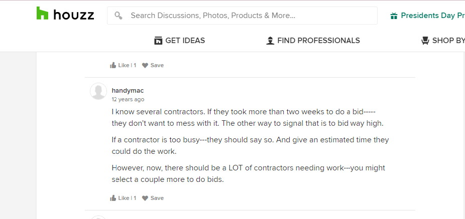Click the search magnifier icon
The height and width of the screenshot is (219, 465).
click(x=119, y=16)
